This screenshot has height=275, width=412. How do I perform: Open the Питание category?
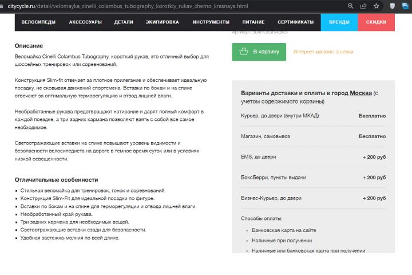[253, 22]
